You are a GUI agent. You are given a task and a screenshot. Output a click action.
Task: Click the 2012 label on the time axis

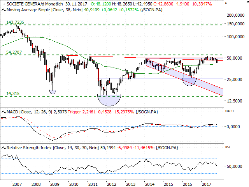pyautogui.click(x=111, y=183)
